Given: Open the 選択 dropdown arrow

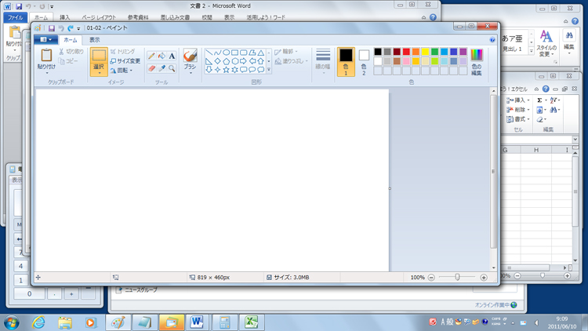Looking at the screenshot, I should click(x=99, y=73).
